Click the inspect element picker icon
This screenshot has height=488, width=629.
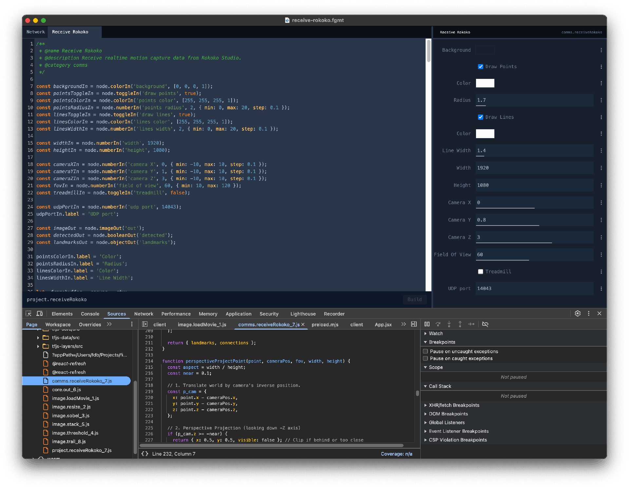pyautogui.click(x=29, y=314)
